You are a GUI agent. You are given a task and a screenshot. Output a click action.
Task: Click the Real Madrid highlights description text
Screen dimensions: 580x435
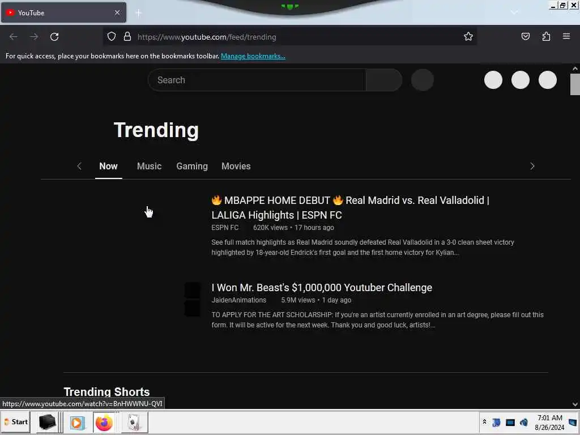tap(362, 247)
